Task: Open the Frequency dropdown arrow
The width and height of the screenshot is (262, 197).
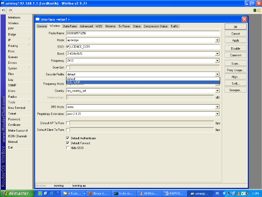Action: click(x=217, y=60)
